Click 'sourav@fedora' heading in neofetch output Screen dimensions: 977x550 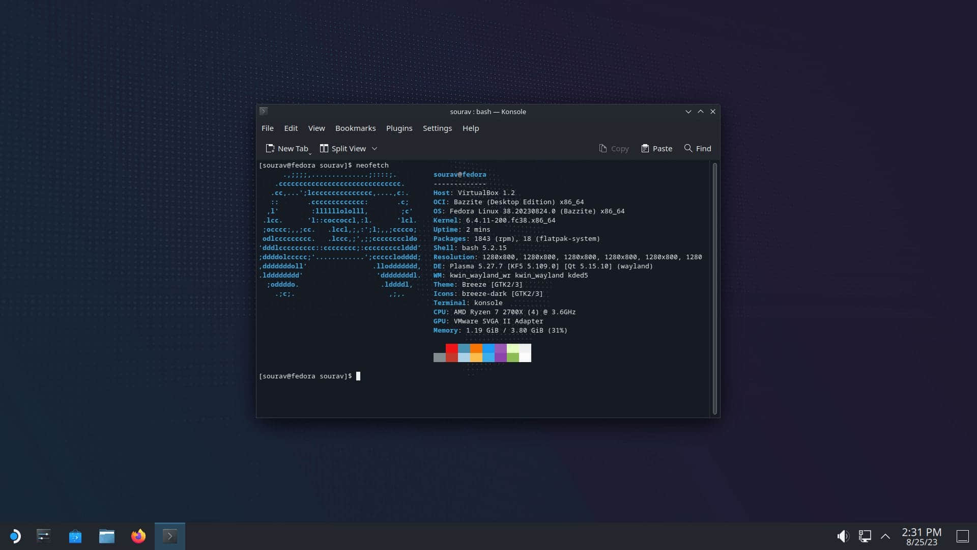pyautogui.click(x=459, y=175)
